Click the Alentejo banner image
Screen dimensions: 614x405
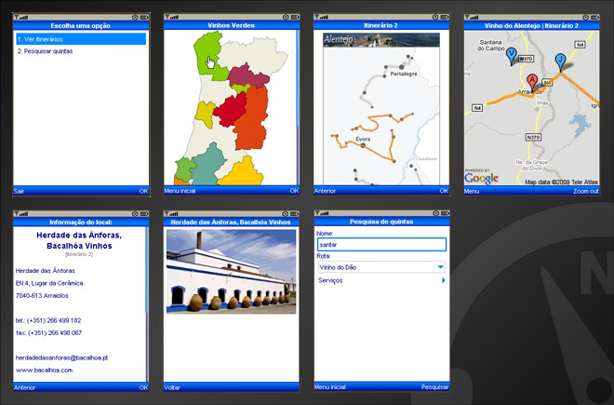381,40
